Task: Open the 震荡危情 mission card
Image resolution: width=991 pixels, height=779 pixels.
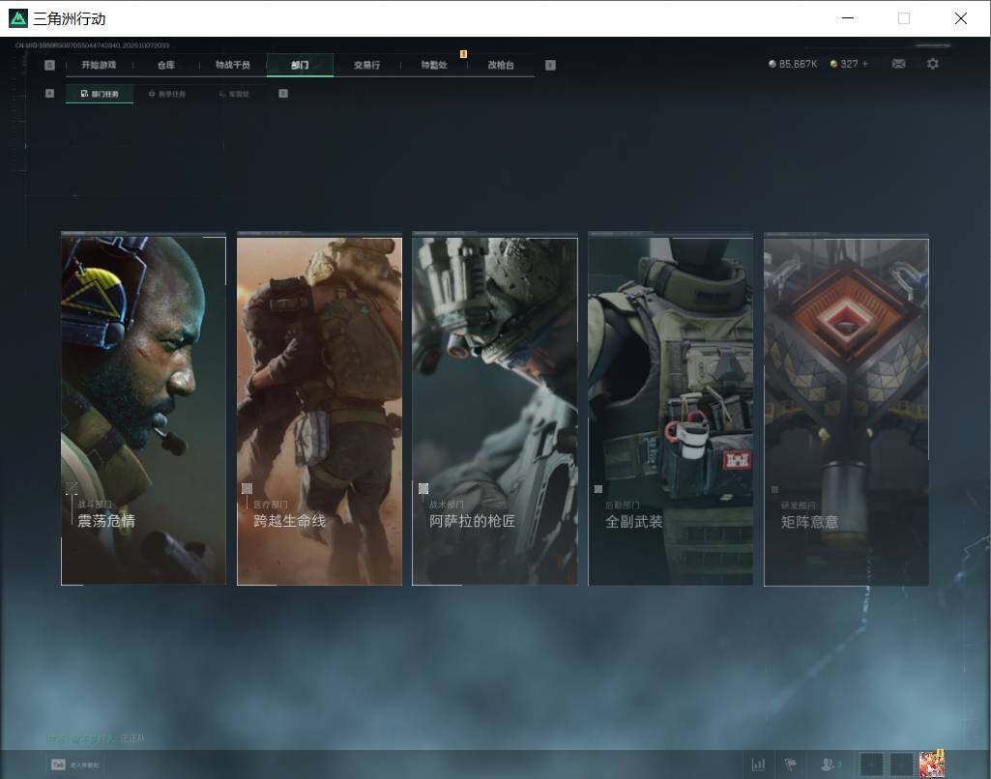Action: [143, 410]
